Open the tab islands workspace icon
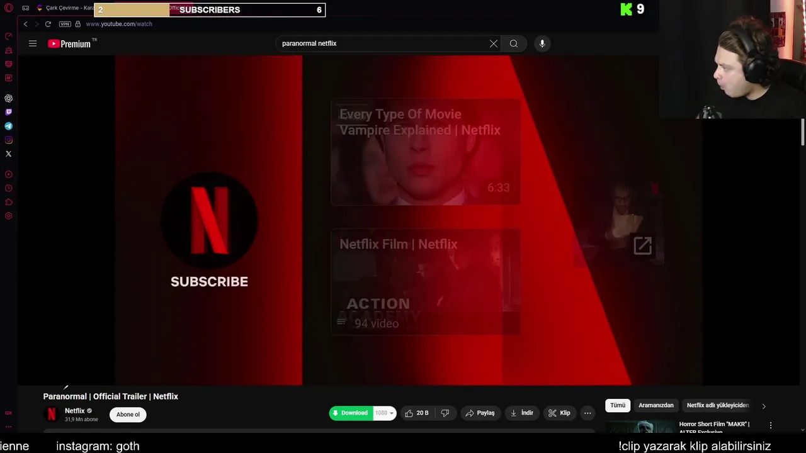 pos(25,8)
